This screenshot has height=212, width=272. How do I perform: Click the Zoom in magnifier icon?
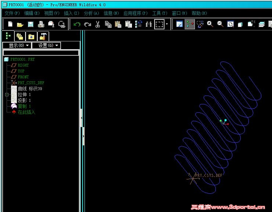pyautogui.click(x=210, y=24)
